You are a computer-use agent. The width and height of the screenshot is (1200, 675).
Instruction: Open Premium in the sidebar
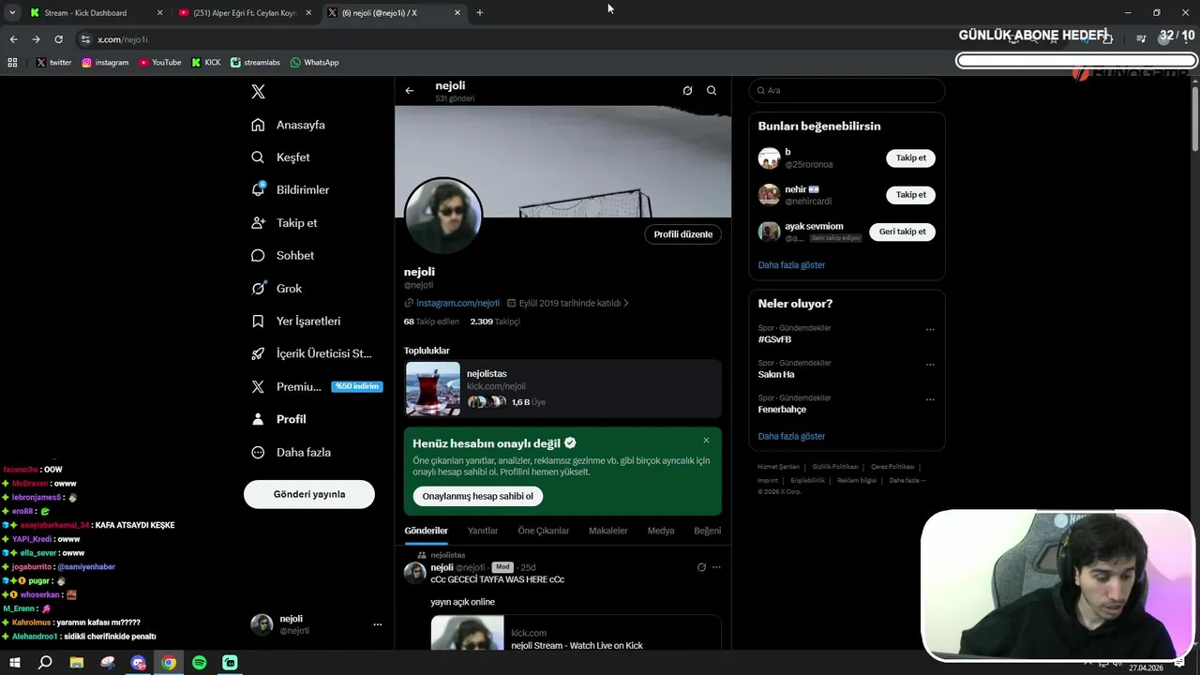point(316,386)
